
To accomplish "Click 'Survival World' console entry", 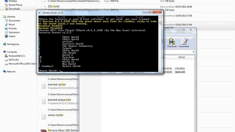I will click(73, 44).
